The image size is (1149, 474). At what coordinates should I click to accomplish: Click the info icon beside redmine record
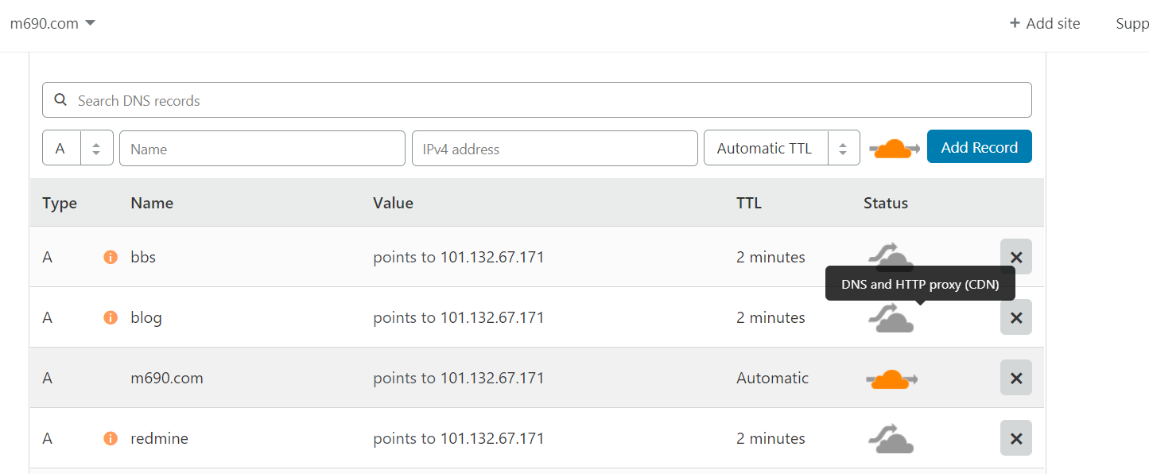click(x=111, y=438)
